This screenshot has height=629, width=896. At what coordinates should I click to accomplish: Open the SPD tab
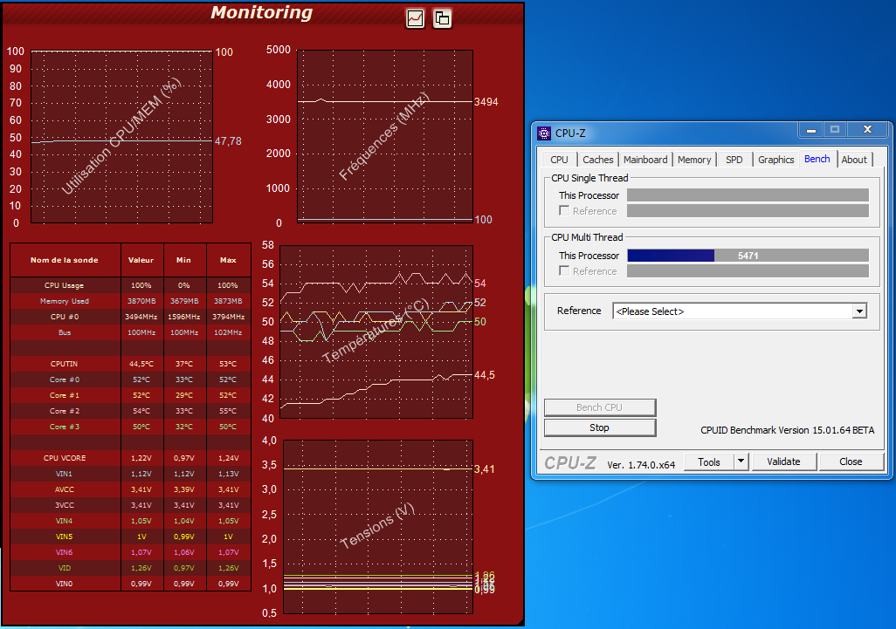click(x=734, y=160)
